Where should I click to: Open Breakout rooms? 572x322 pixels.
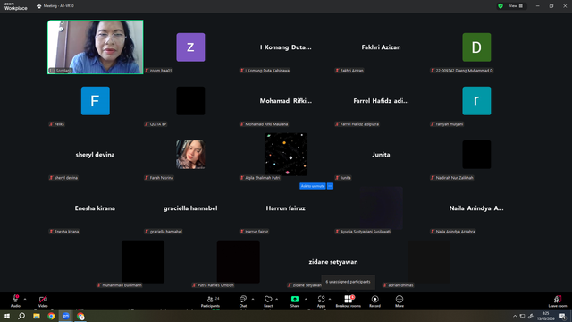(348, 301)
